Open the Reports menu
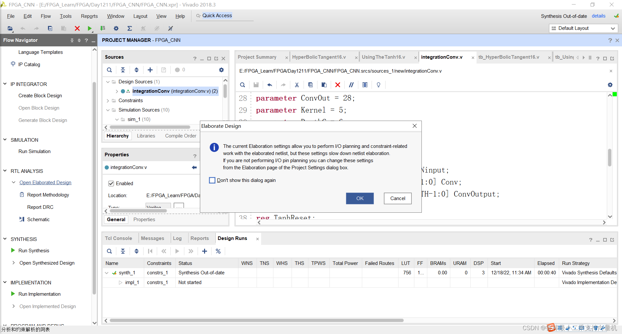 click(89, 16)
